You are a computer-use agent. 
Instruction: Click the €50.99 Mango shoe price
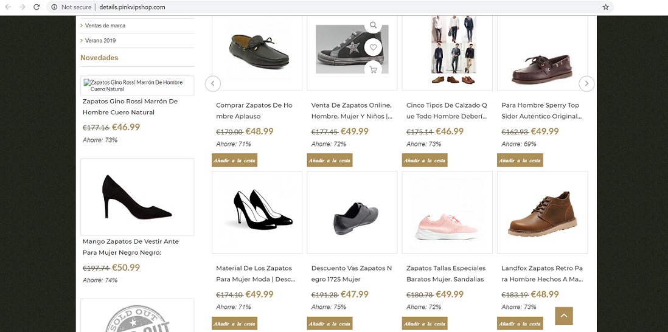click(x=126, y=268)
